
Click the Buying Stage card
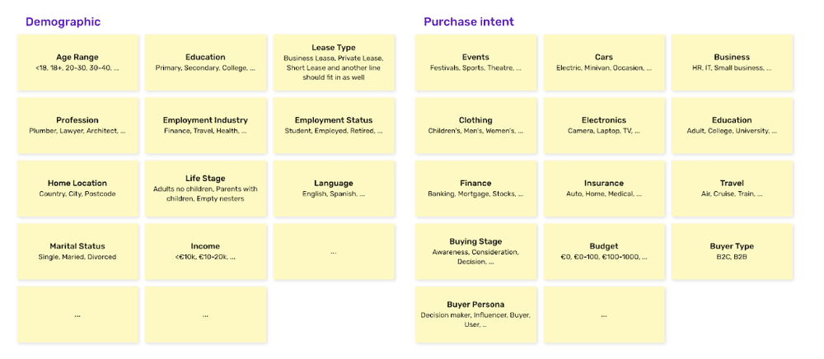coord(475,251)
